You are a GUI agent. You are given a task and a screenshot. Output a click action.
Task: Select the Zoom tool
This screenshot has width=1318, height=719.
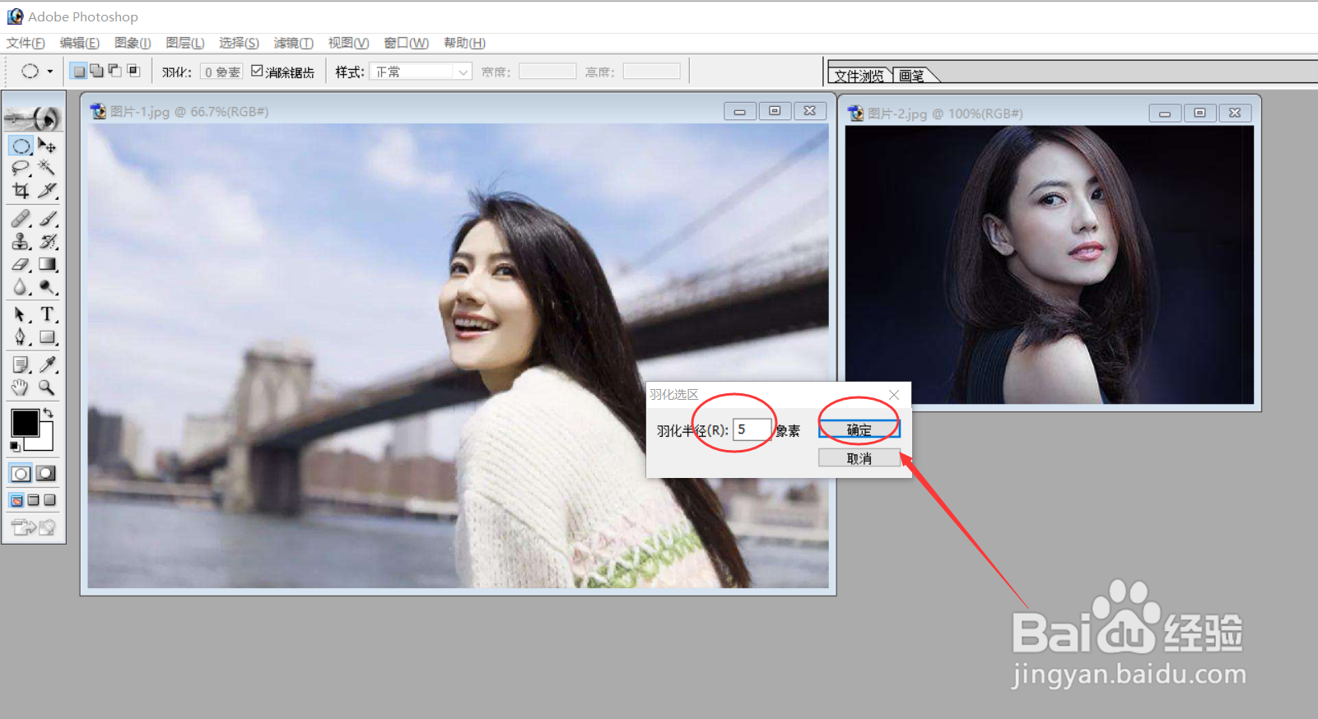[x=47, y=387]
